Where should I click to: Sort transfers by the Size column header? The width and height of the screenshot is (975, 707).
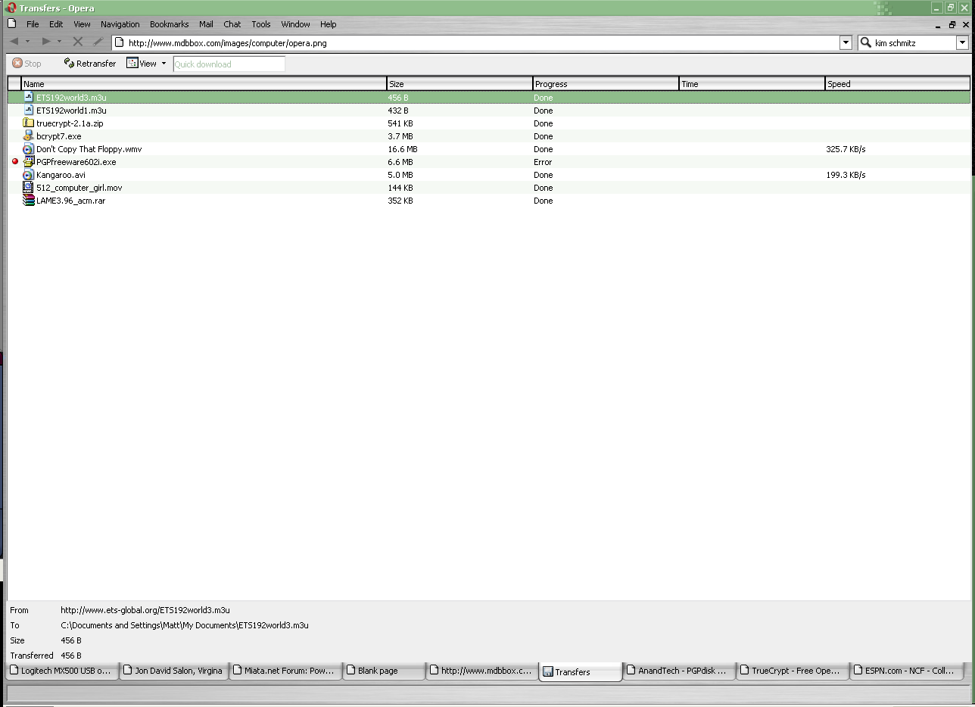(x=459, y=84)
